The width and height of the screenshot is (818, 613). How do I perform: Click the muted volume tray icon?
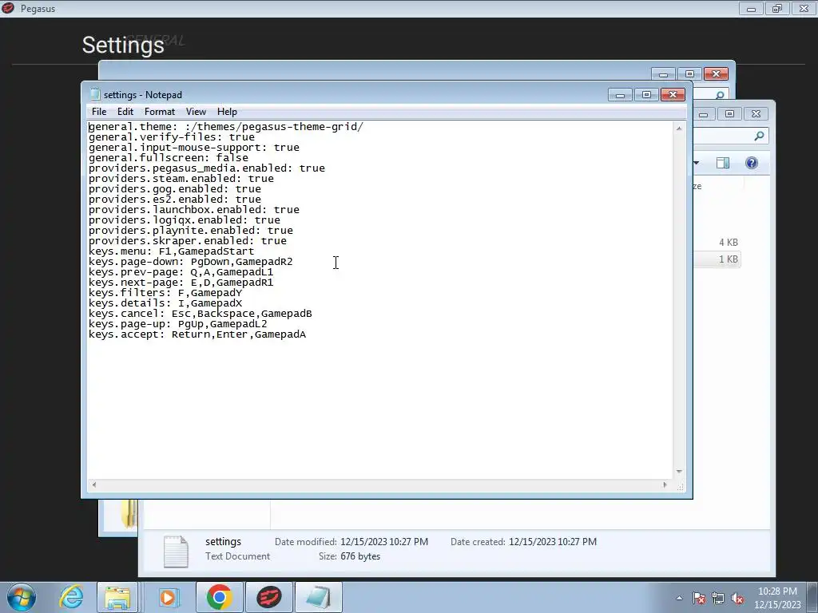(737, 598)
